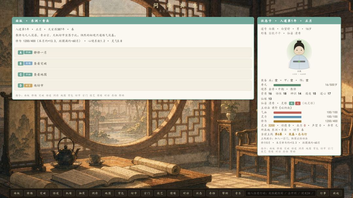The height and width of the screenshot is (198, 353).
Task: Click 境界 金丹 • 中期 text
Action: pyautogui.click(x=272, y=89)
